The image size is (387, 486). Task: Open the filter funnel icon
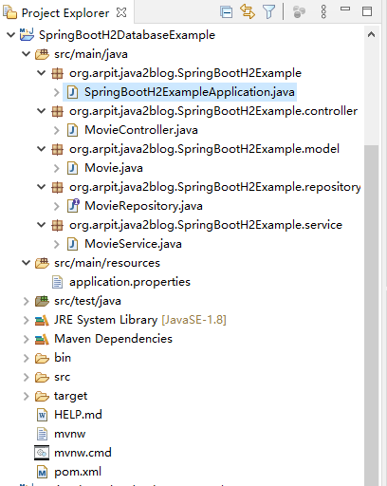(268, 12)
